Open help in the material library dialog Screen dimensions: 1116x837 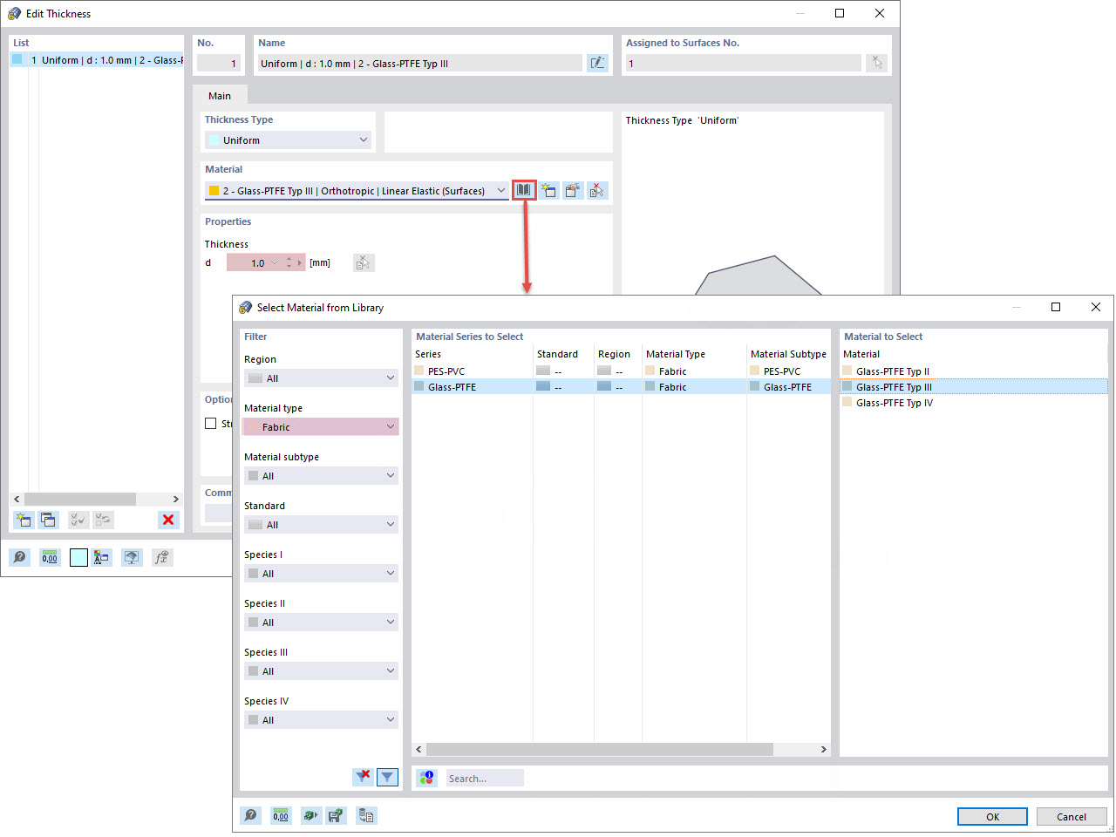[x=250, y=815]
